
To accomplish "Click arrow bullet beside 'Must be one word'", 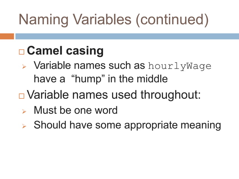I will pyautogui.click(x=23, y=111).
